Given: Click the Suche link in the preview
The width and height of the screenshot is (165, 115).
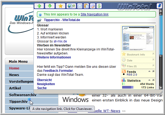Looking at the screenshot, I should [x=42, y=88].
